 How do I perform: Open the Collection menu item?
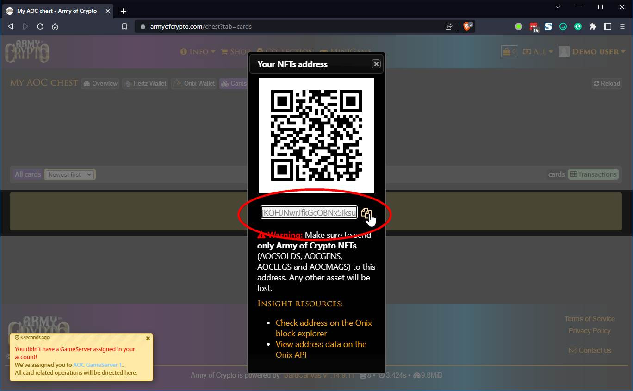(x=285, y=51)
